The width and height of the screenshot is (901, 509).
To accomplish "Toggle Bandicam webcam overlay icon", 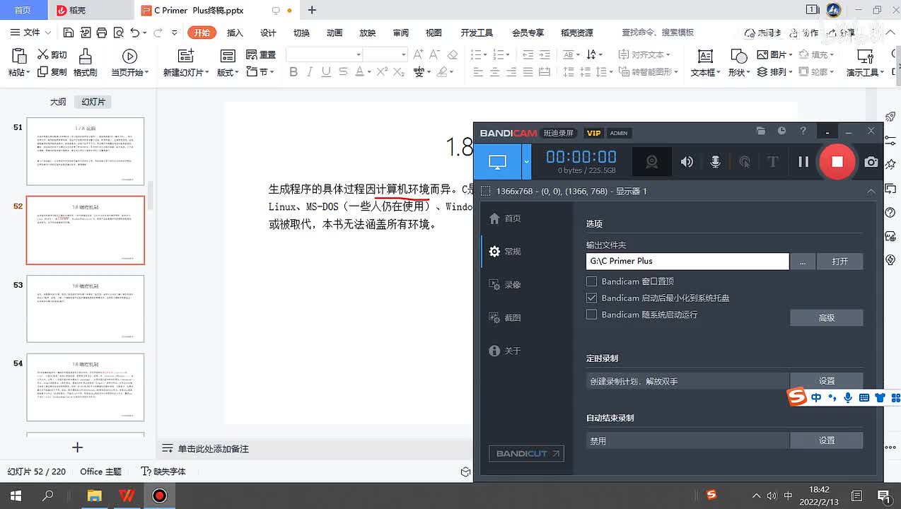I will pyautogui.click(x=651, y=162).
